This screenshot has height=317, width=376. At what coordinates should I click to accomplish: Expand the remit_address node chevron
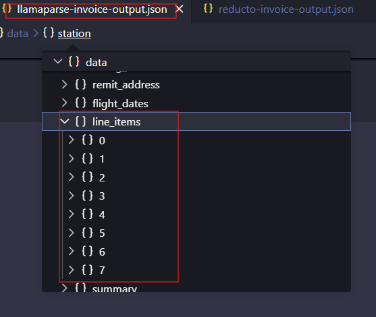tap(64, 84)
